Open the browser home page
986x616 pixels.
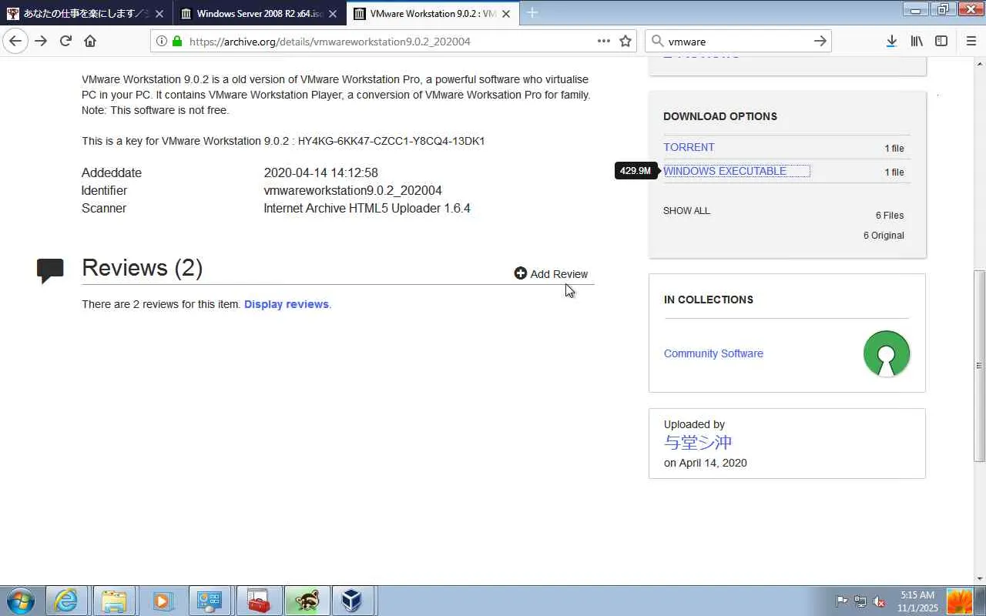[x=90, y=41]
